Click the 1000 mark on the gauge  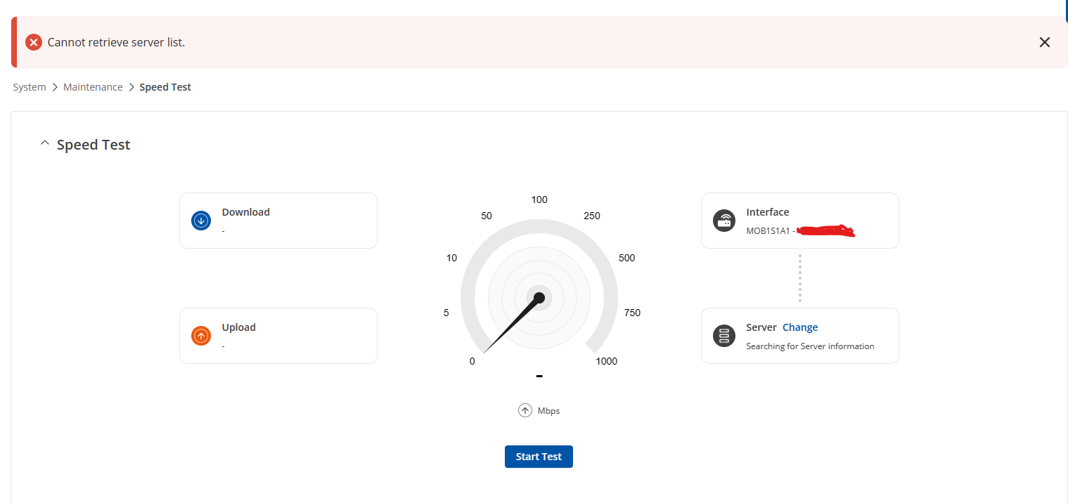[x=606, y=361]
